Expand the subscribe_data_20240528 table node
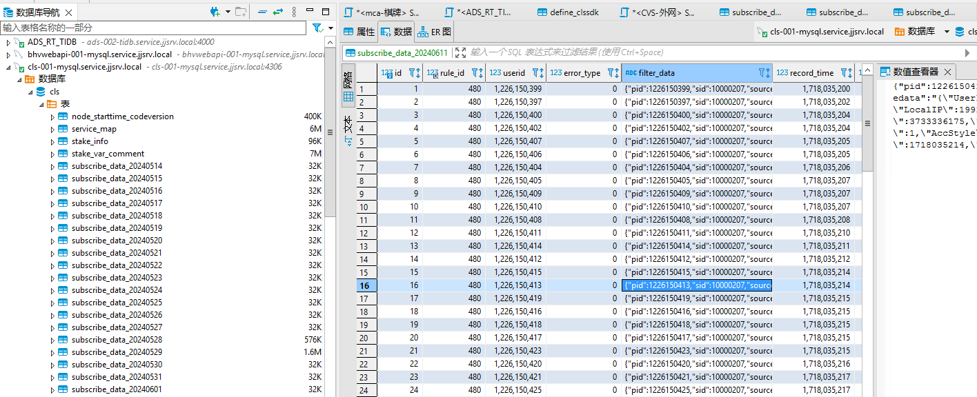 [52, 340]
